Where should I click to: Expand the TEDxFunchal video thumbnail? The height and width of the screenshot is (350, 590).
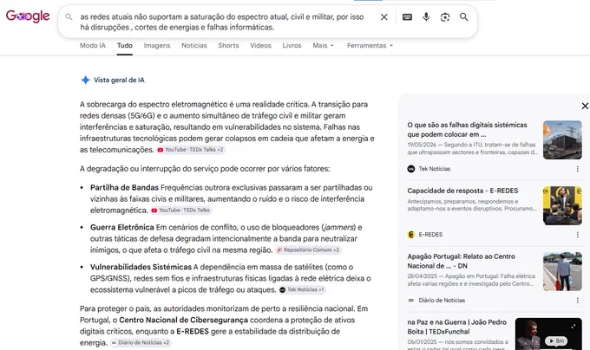[573, 327]
